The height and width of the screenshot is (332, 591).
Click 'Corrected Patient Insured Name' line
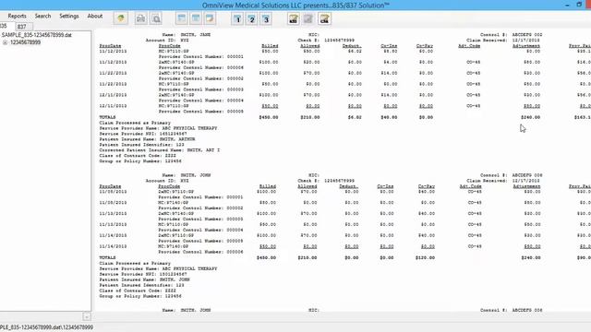[160, 150]
